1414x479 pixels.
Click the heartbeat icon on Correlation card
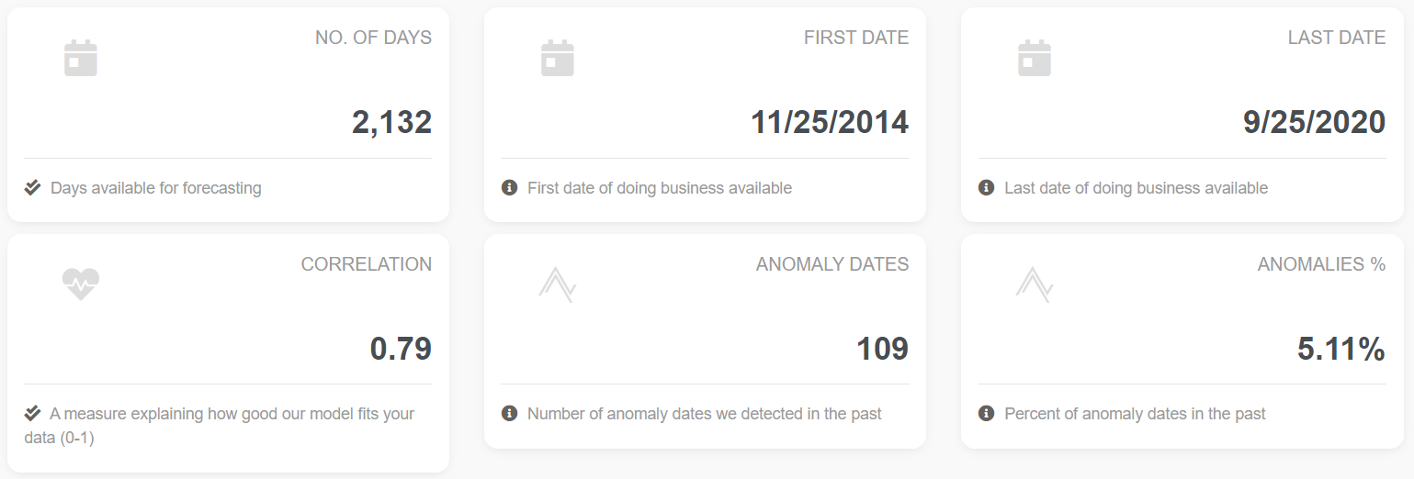(81, 284)
